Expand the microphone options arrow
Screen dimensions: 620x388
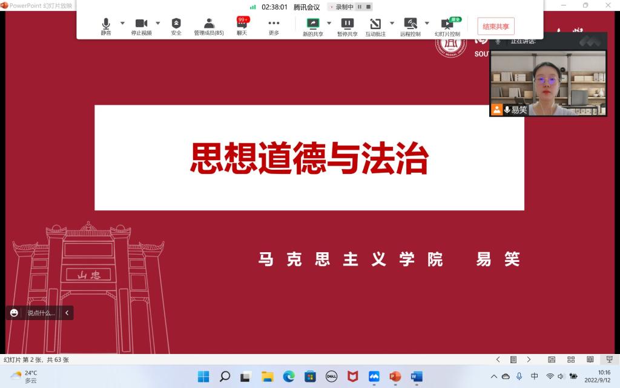[x=122, y=23]
